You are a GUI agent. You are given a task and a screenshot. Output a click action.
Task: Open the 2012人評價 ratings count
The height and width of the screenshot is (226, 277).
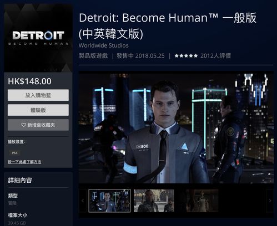[x=215, y=56]
